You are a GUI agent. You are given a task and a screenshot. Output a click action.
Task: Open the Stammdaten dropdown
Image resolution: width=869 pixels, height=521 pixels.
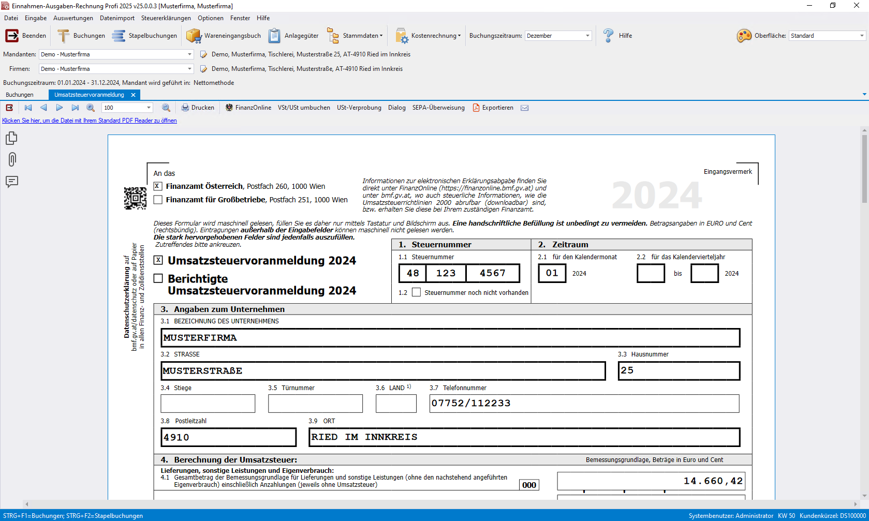pyautogui.click(x=356, y=36)
